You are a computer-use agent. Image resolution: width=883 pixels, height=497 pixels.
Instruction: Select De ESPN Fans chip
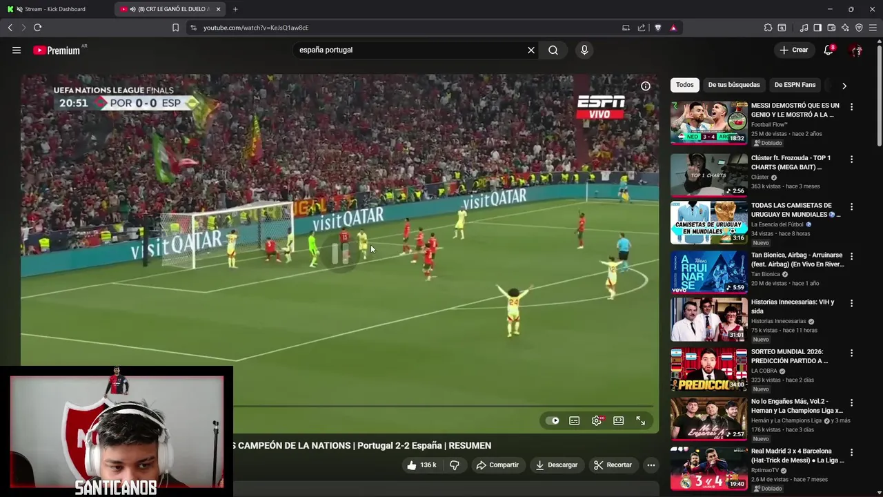click(x=795, y=85)
